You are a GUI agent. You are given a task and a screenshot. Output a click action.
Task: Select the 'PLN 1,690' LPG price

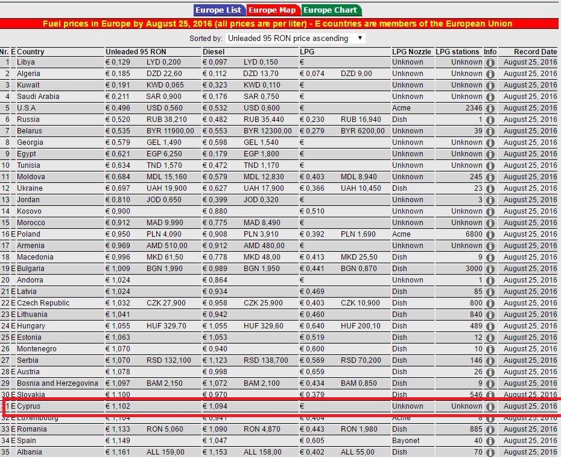[358, 234]
